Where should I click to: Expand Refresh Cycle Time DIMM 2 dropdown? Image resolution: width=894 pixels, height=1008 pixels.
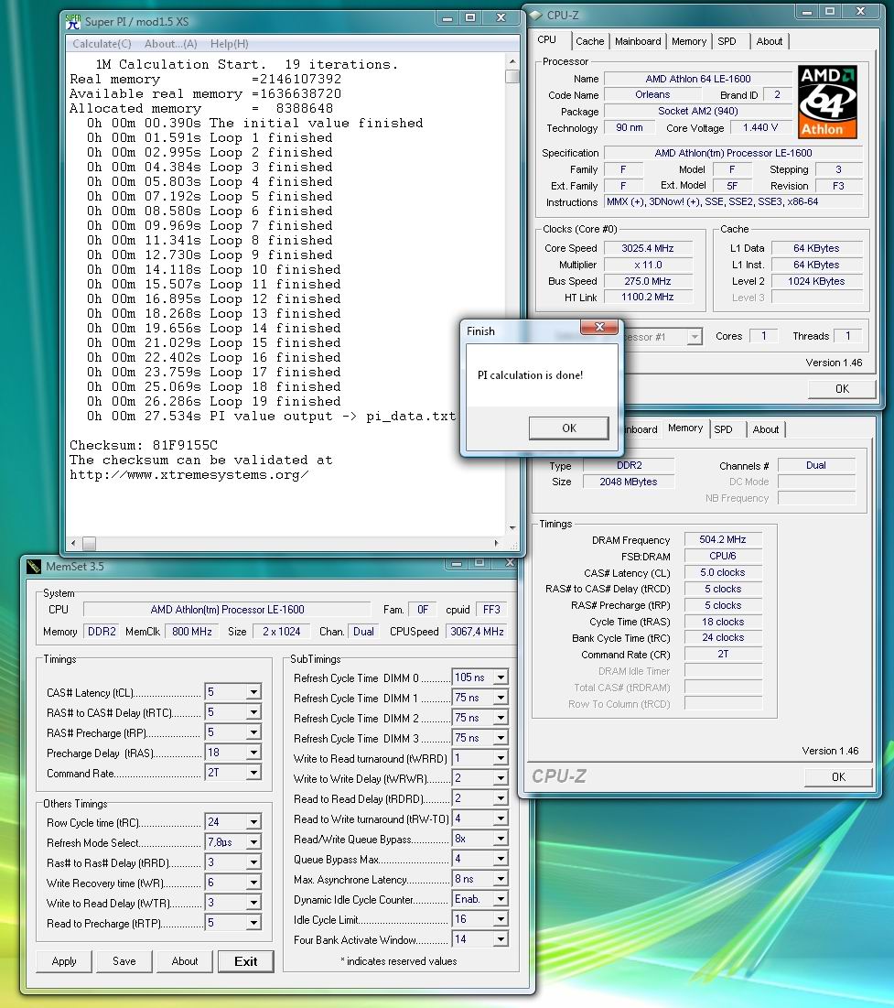(501, 718)
